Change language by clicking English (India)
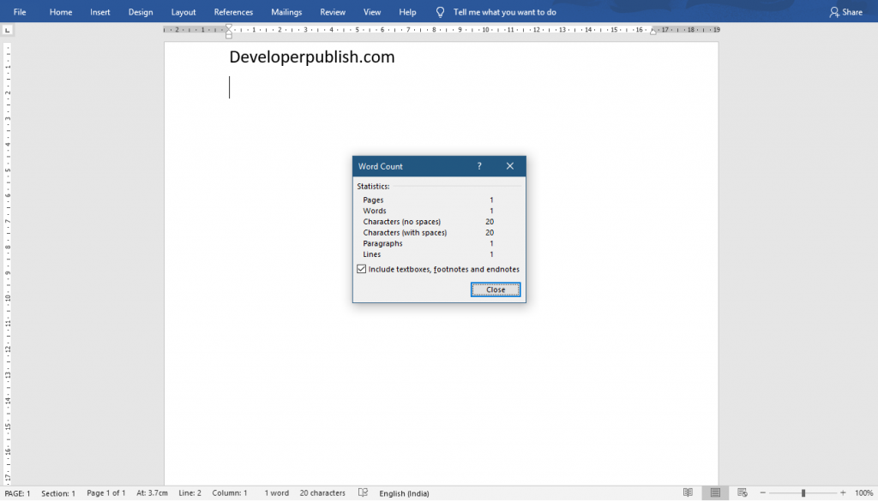The width and height of the screenshot is (878, 501). tap(404, 492)
